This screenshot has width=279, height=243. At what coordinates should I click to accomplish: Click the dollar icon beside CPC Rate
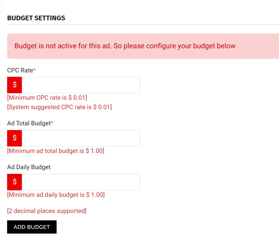[x=14, y=85]
